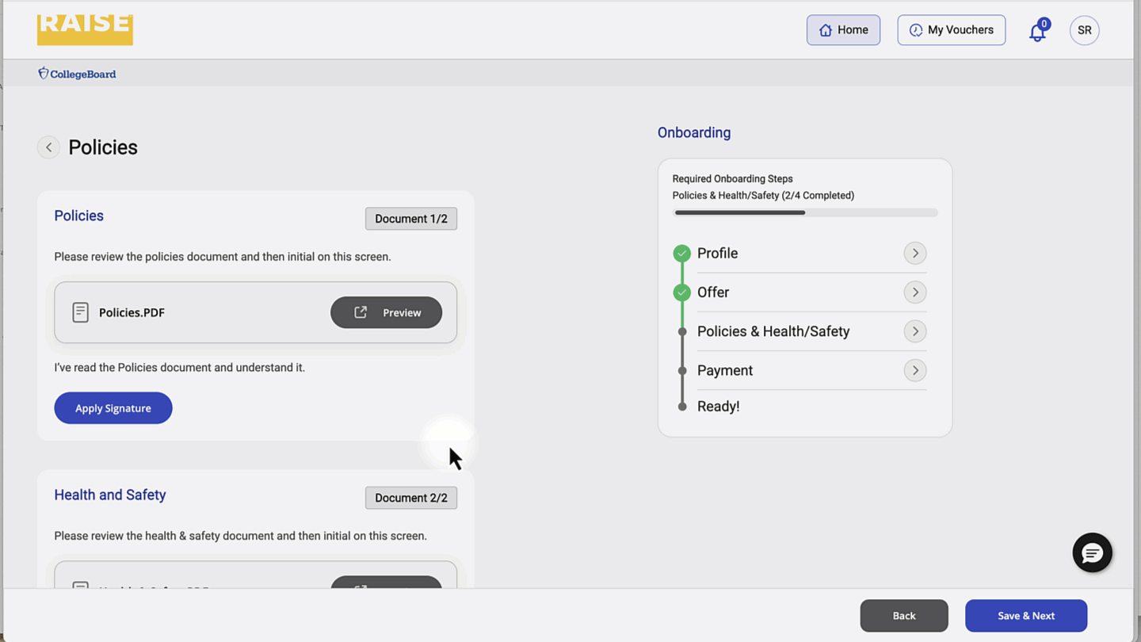1141x642 pixels.
Task: Click the RAISE logo
Action: click(x=85, y=29)
